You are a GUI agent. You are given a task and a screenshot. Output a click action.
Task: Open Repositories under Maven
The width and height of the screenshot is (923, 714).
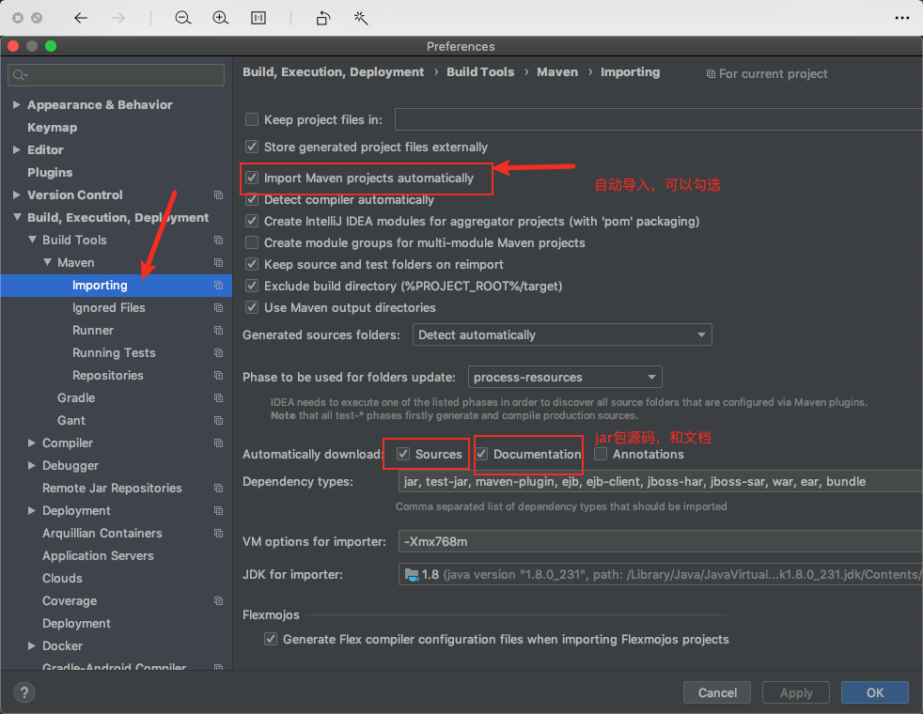[x=108, y=375]
